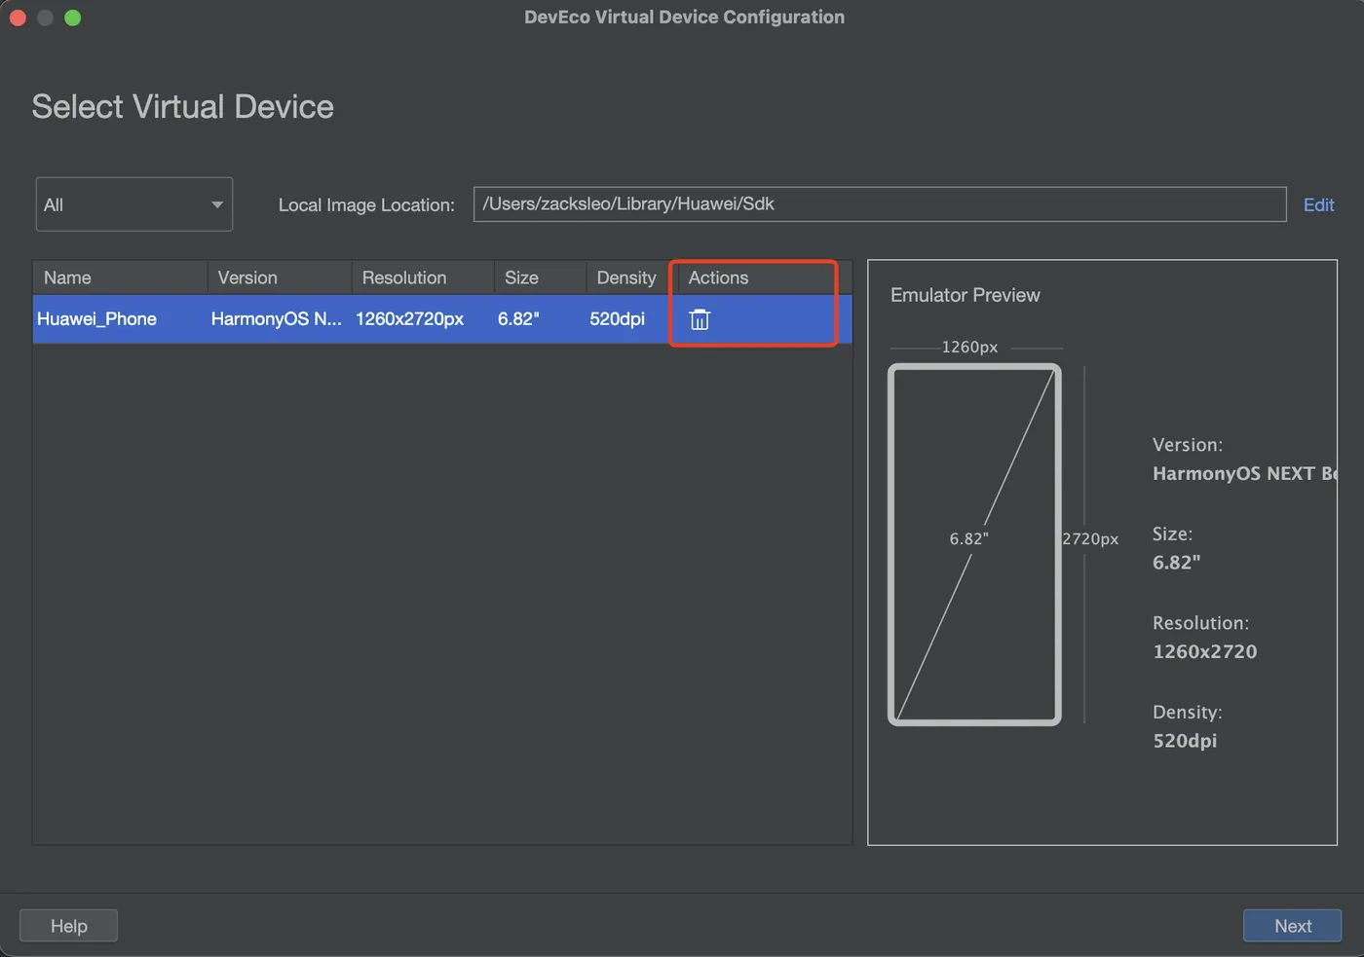Screen dimensions: 1364x957
Task: Click the Resolution column header
Action: [403, 277]
